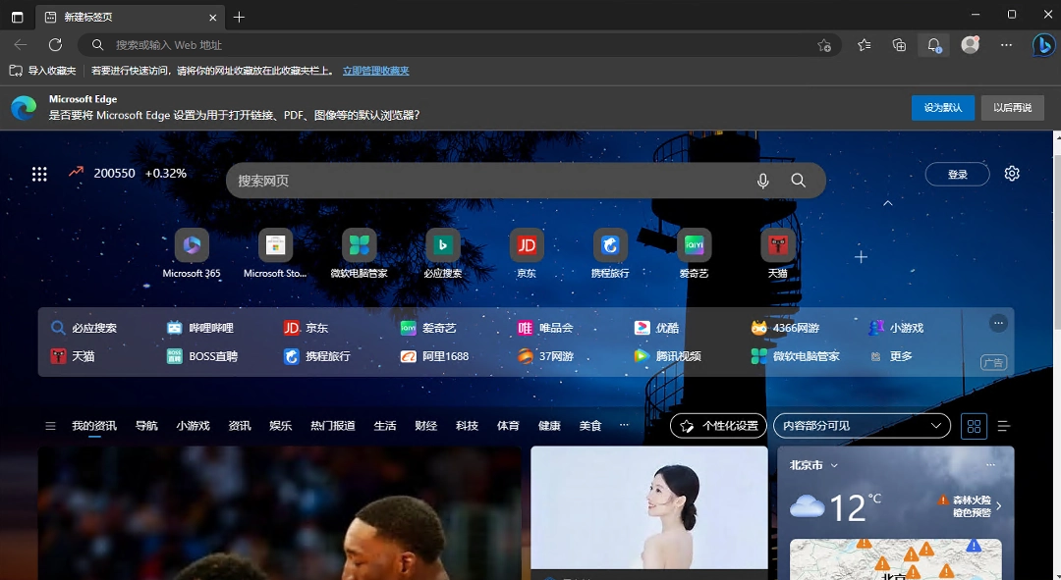This screenshot has width=1061, height=580.
Task: Open the 必应搜索 quick link tile
Action: 442,254
